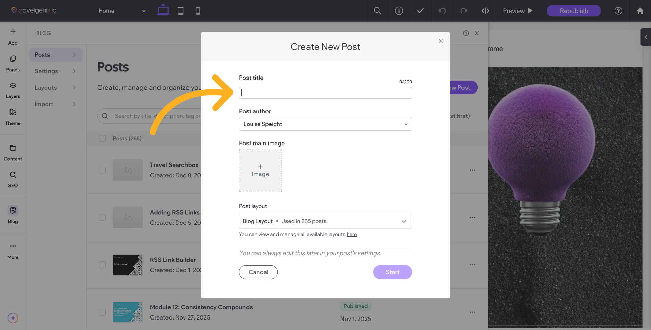Open the Post author dropdown
651x330 pixels.
coord(325,124)
